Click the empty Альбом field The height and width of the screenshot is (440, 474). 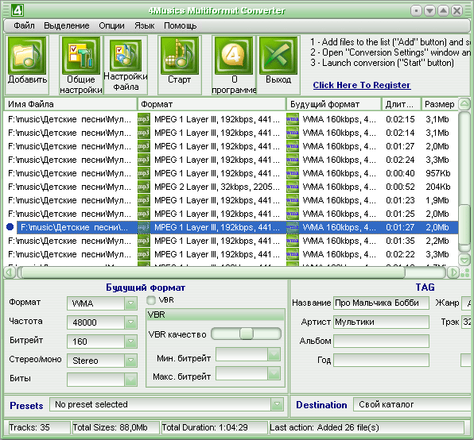point(381,341)
